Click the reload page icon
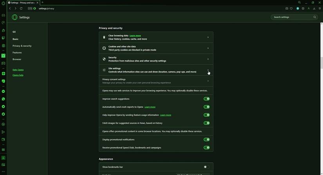 pyautogui.click(x=21, y=9)
